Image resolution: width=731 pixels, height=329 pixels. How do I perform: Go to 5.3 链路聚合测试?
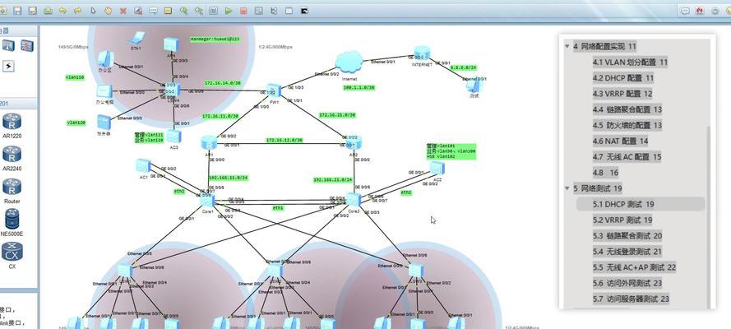coord(627,236)
